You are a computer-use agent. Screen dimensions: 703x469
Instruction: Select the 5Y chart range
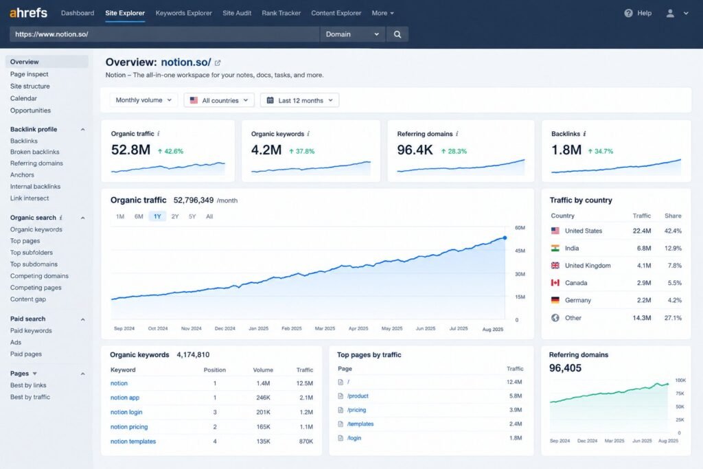pos(192,216)
